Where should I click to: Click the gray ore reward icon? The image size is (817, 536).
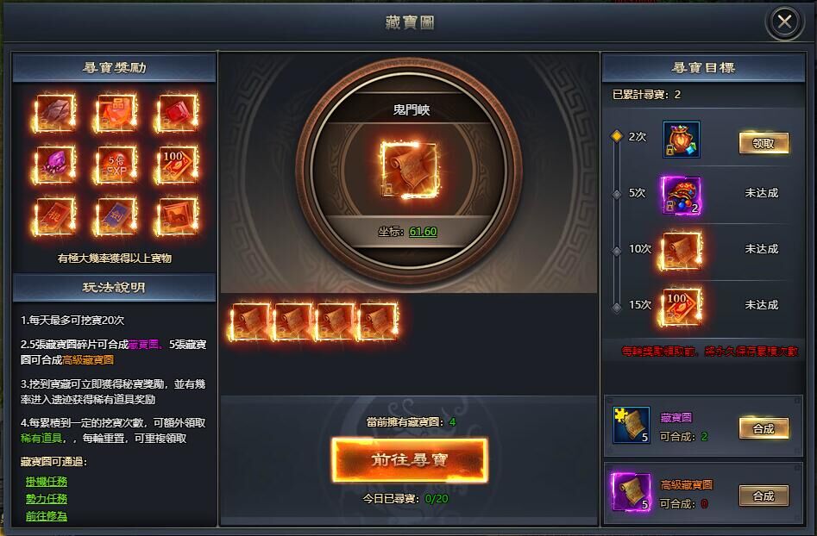[54, 113]
